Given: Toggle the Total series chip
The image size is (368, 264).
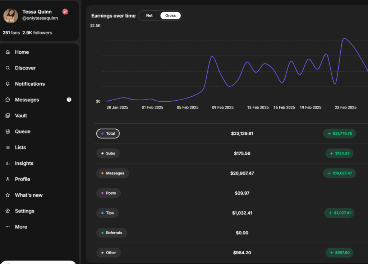Looking at the screenshot, I should (108, 134).
